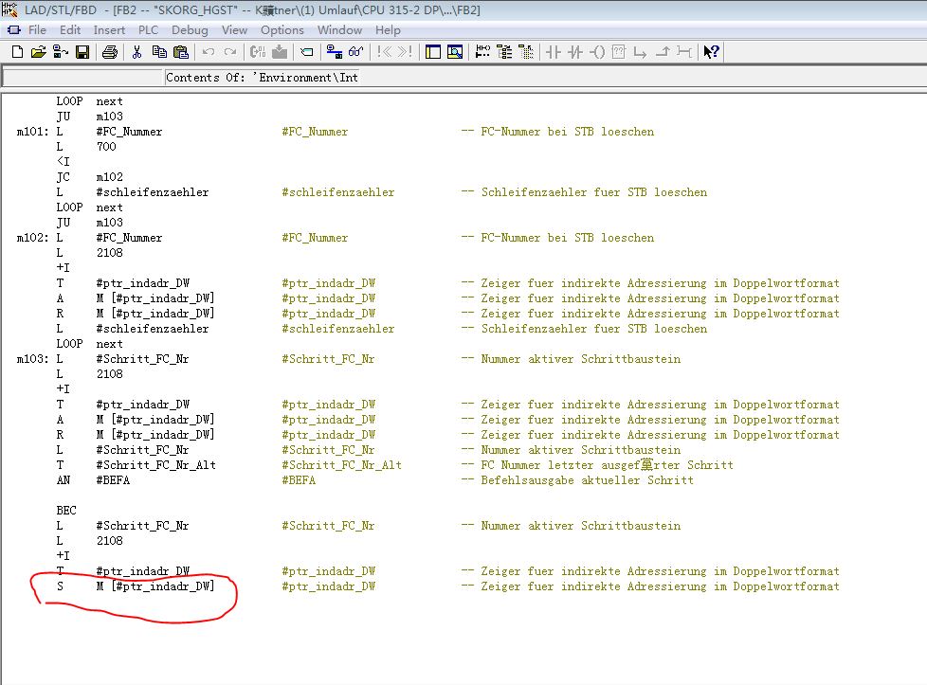
Task: Click the value 700 operand
Action: pos(106,147)
